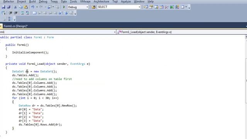Open the SELECT find combo box

[x=119, y=7]
